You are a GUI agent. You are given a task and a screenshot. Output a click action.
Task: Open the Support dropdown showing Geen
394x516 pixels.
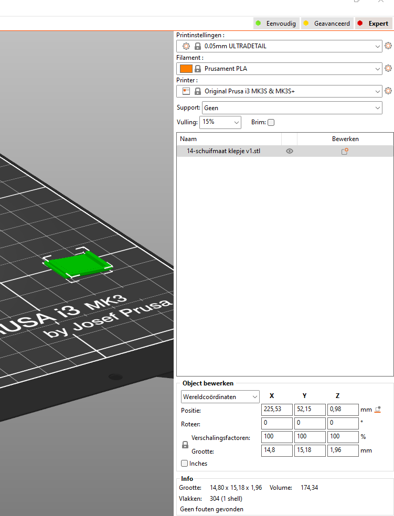pyautogui.click(x=292, y=107)
